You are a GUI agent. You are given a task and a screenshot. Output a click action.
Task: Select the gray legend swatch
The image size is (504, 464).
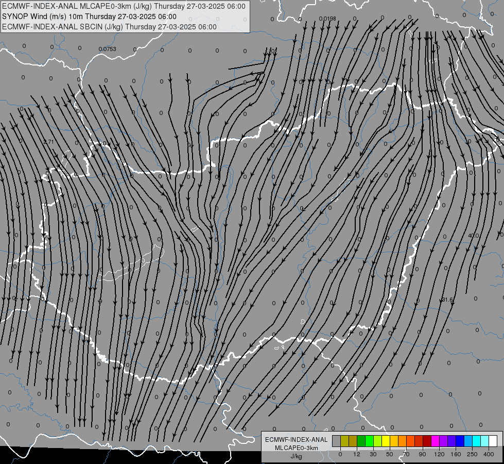(337, 441)
